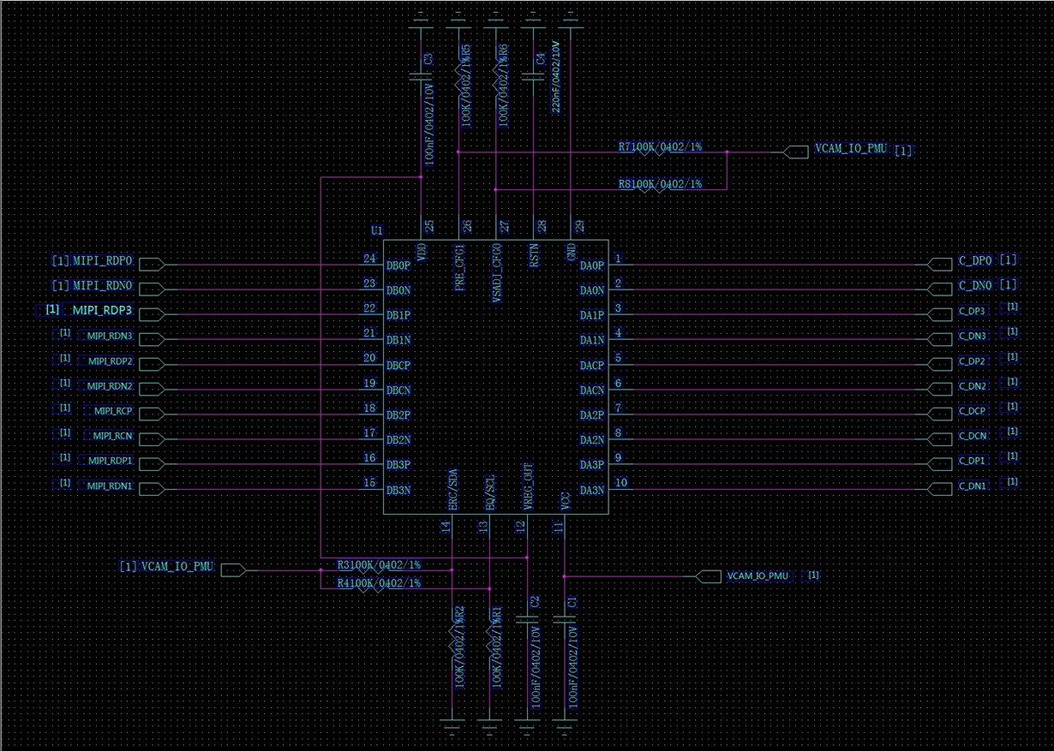The width and height of the screenshot is (1054, 751).
Task: Select the MIPI_RDN1 port label
Action: point(110,486)
